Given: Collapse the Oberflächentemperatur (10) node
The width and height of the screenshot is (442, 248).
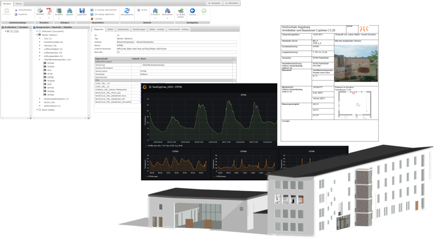Looking at the screenshot, I should pyautogui.click(x=39, y=59).
